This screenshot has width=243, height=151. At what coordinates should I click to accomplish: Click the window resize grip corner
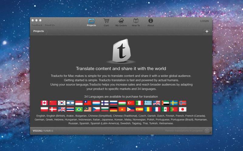pos(210,133)
